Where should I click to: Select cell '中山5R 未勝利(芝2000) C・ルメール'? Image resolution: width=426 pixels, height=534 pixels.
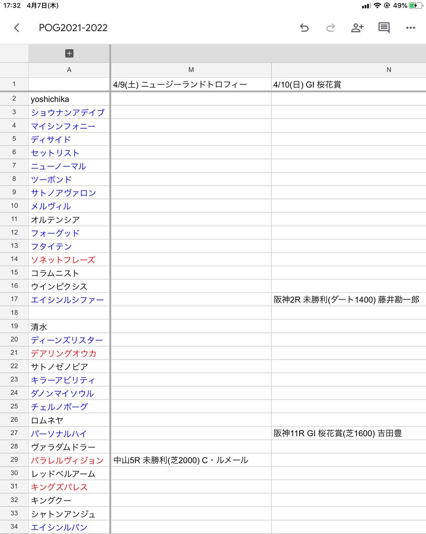[191, 460]
